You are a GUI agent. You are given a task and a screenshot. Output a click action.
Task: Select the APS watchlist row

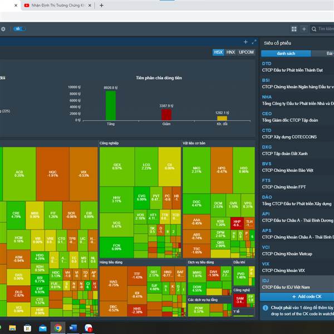point(298,234)
